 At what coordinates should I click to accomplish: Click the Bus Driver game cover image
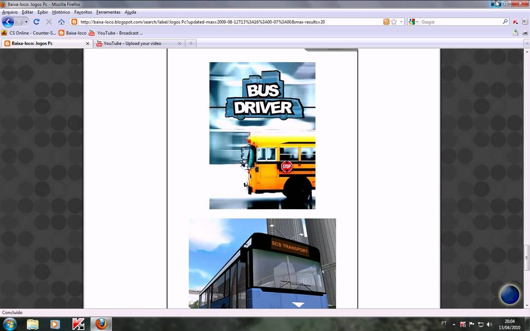coord(262,136)
